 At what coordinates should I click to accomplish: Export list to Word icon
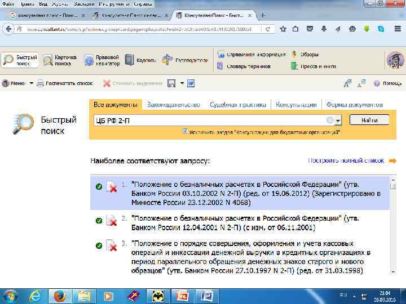191,83
